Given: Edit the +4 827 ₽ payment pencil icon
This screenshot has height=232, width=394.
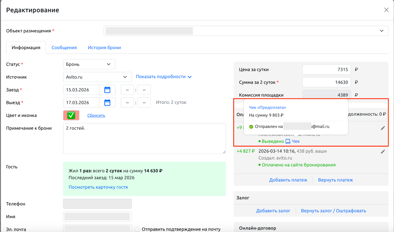Looking at the screenshot, I should [x=383, y=151].
